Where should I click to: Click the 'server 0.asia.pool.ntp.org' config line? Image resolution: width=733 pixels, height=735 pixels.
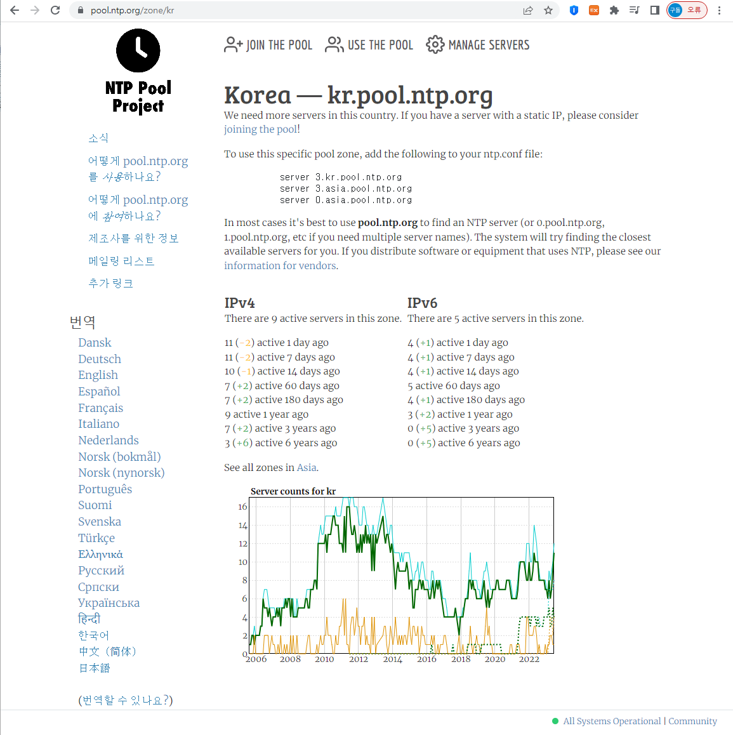pos(346,200)
